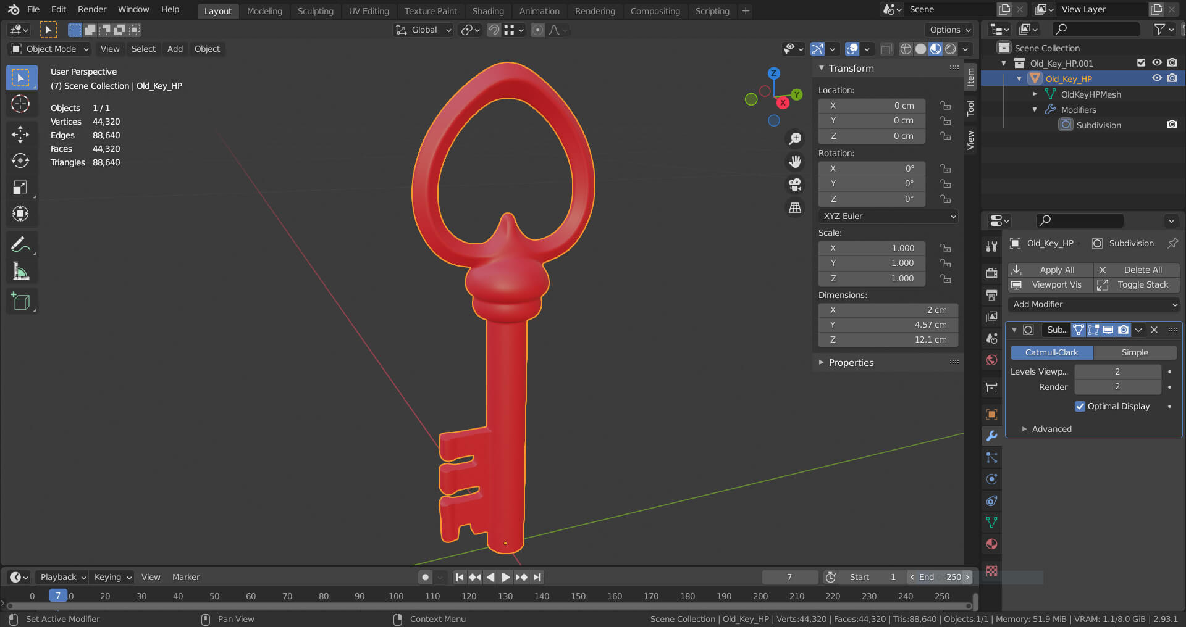The width and height of the screenshot is (1186, 627).
Task: Open the Material properties tab
Action: coord(991,544)
